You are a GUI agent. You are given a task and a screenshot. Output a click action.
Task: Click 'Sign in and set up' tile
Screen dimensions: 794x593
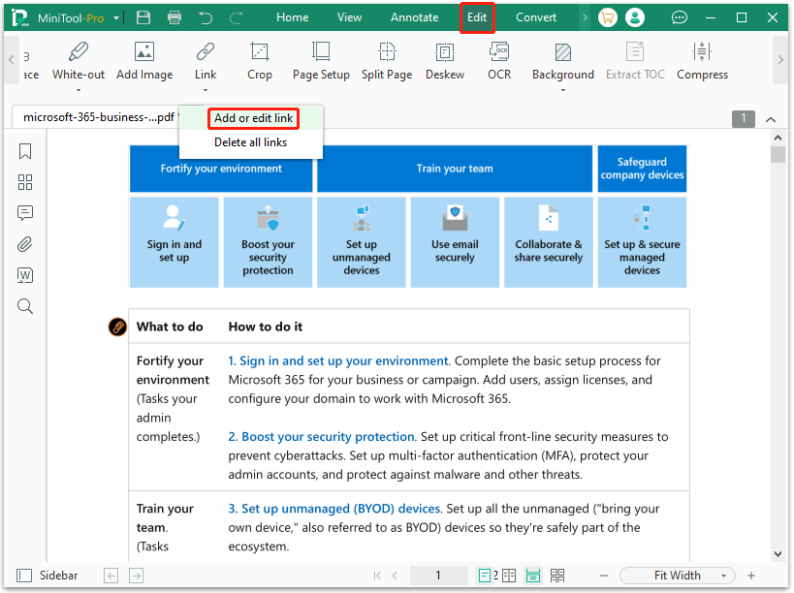(x=175, y=242)
